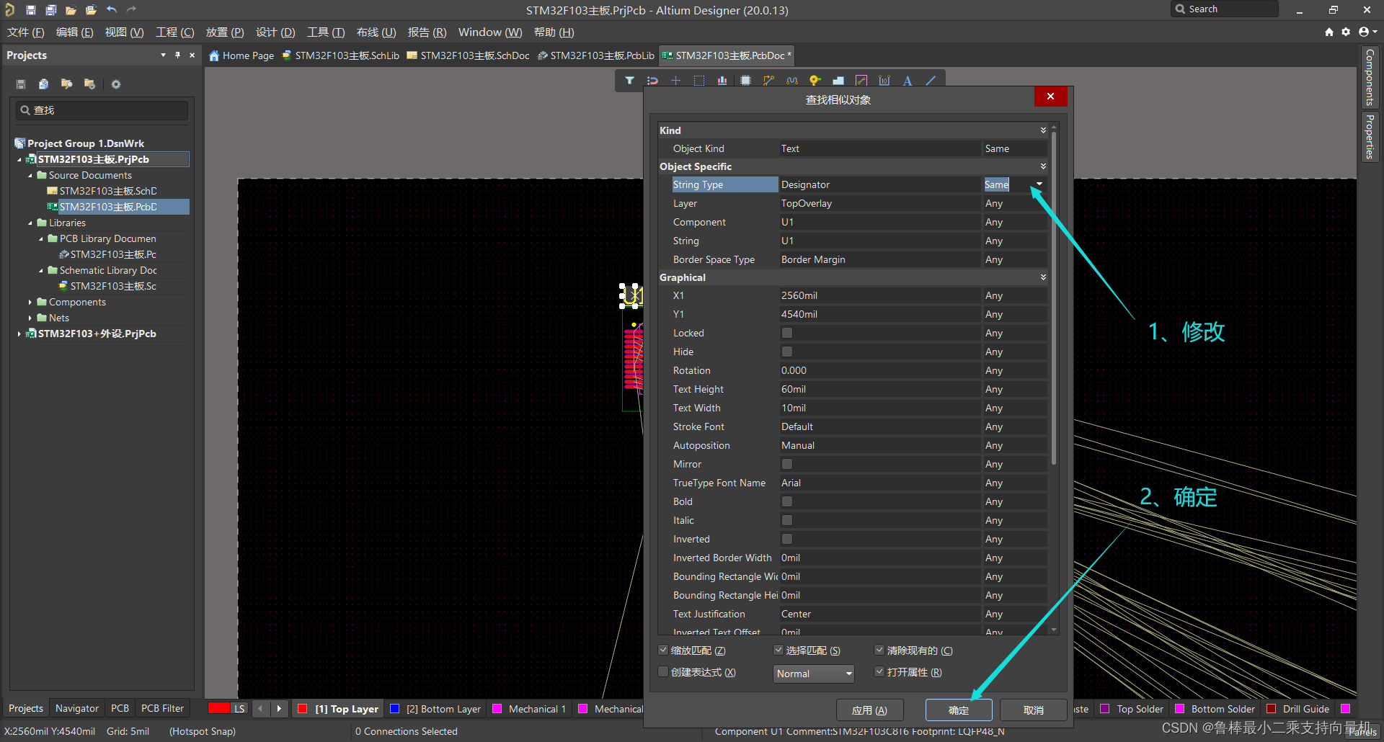Open a document via the folder icon in title bar

coord(71,10)
